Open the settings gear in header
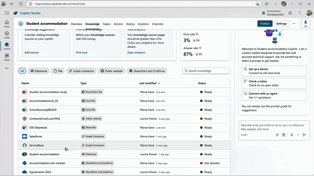 (290, 13)
